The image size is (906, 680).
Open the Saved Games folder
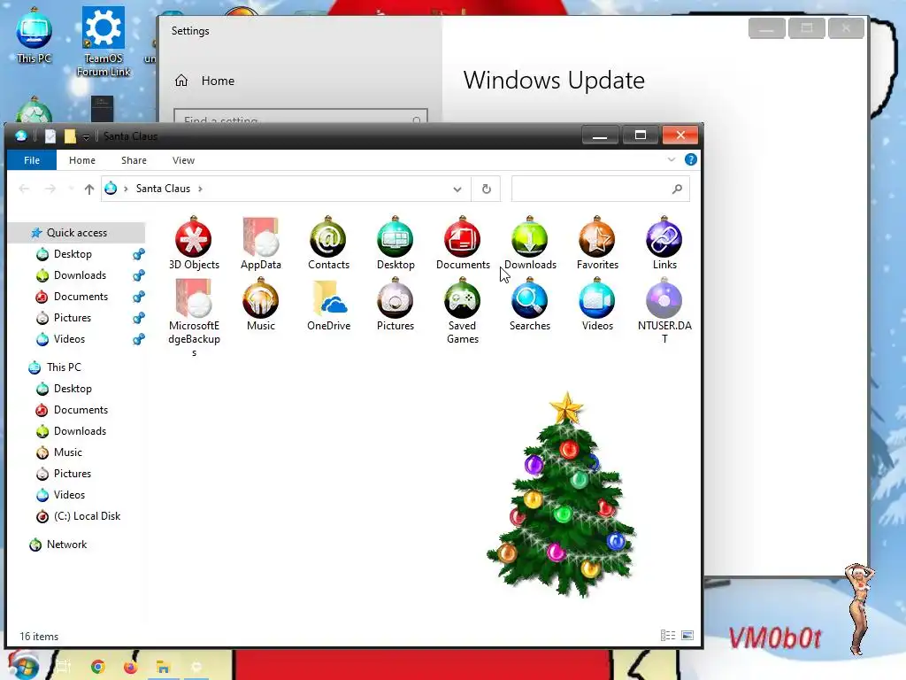pyautogui.click(x=462, y=311)
